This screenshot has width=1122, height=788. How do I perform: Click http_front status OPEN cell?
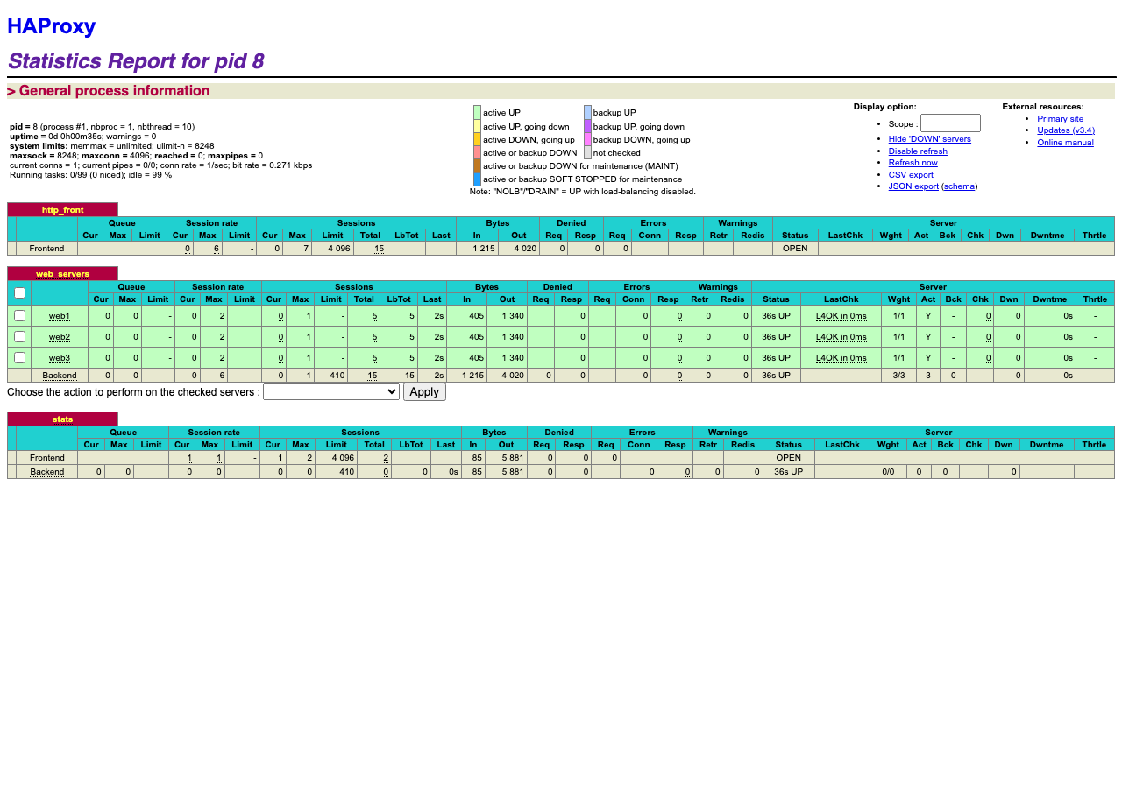(795, 249)
